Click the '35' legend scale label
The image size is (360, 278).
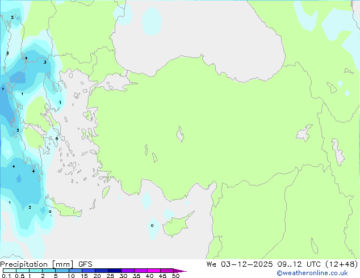(136, 276)
